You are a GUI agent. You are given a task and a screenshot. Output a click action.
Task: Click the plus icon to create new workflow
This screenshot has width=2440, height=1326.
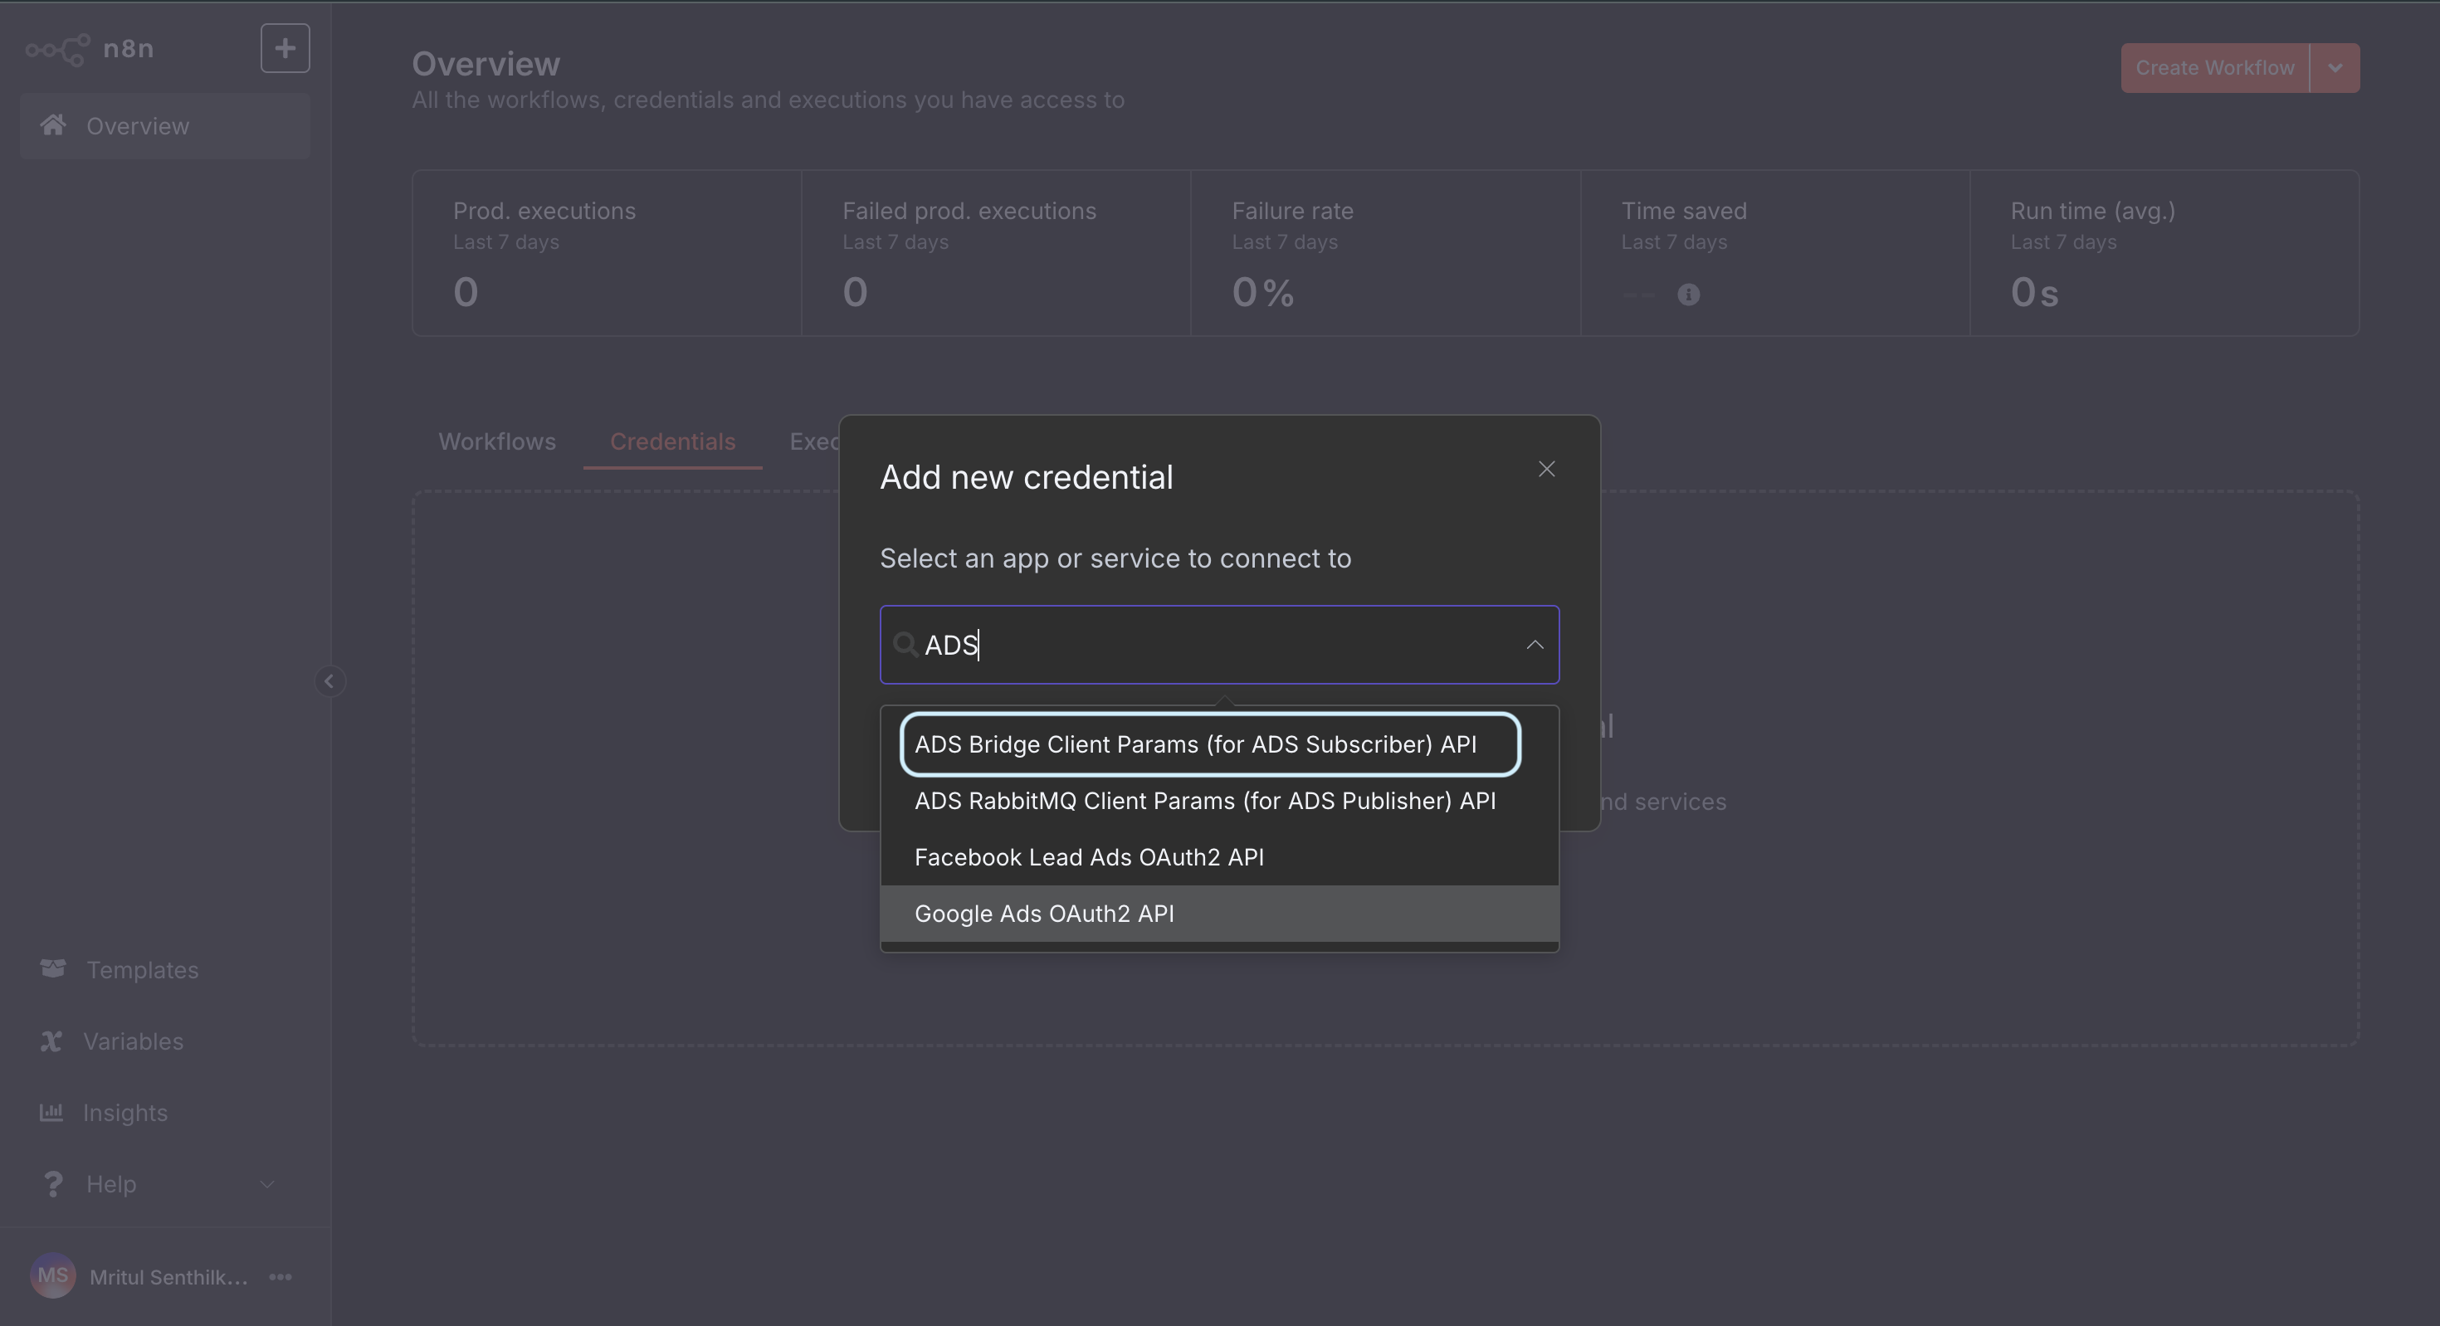[x=284, y=47]
